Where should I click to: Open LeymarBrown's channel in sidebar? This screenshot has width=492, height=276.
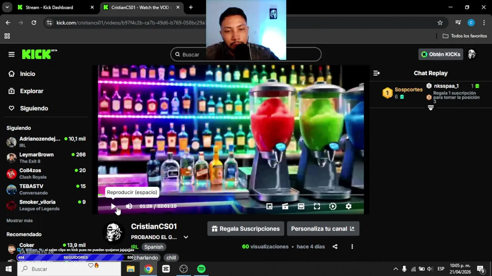46,158
